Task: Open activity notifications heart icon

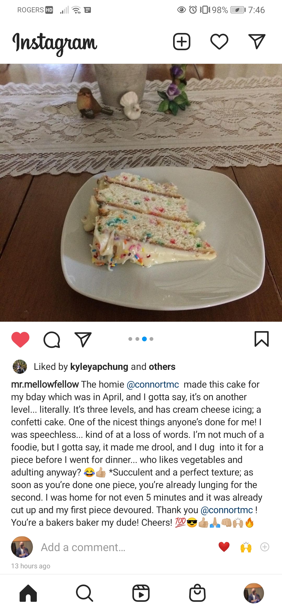Action: point(219,42)
